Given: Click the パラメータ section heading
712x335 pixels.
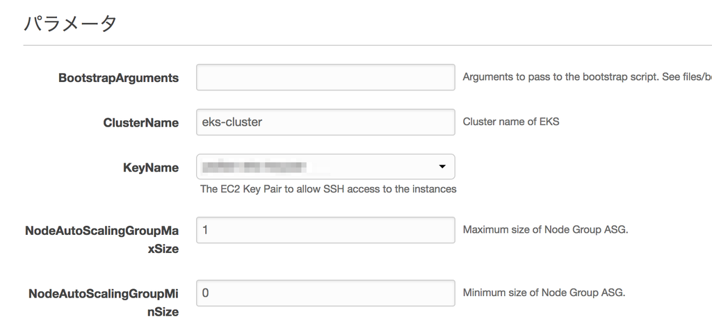Looking at the screenshot, I should (x=70, y=23).
